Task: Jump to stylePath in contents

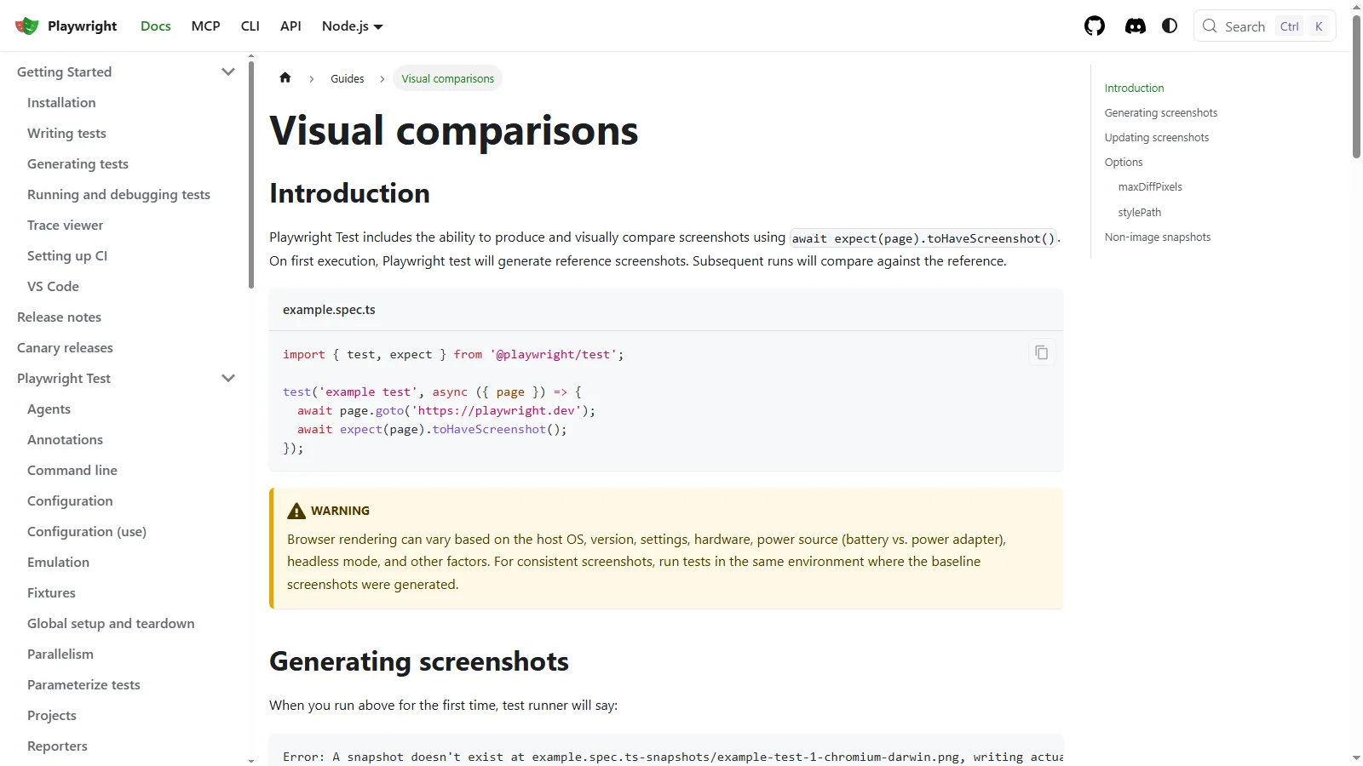Action: [1140, 212]
